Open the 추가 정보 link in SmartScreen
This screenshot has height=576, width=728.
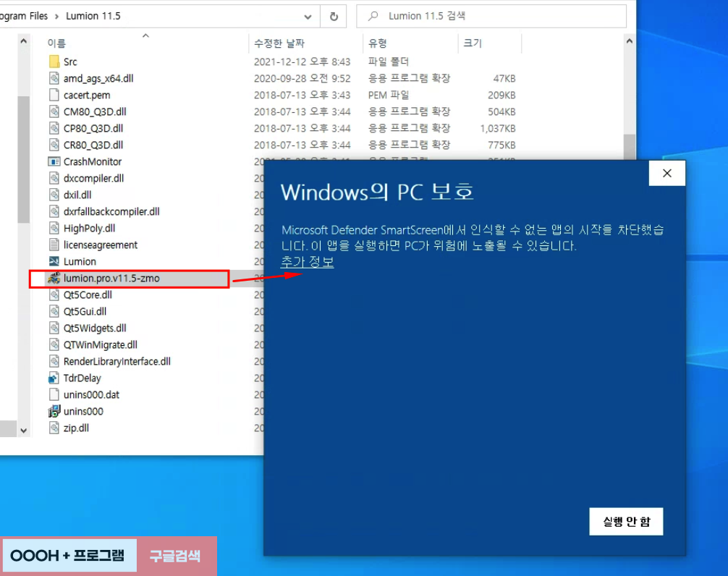308,262
